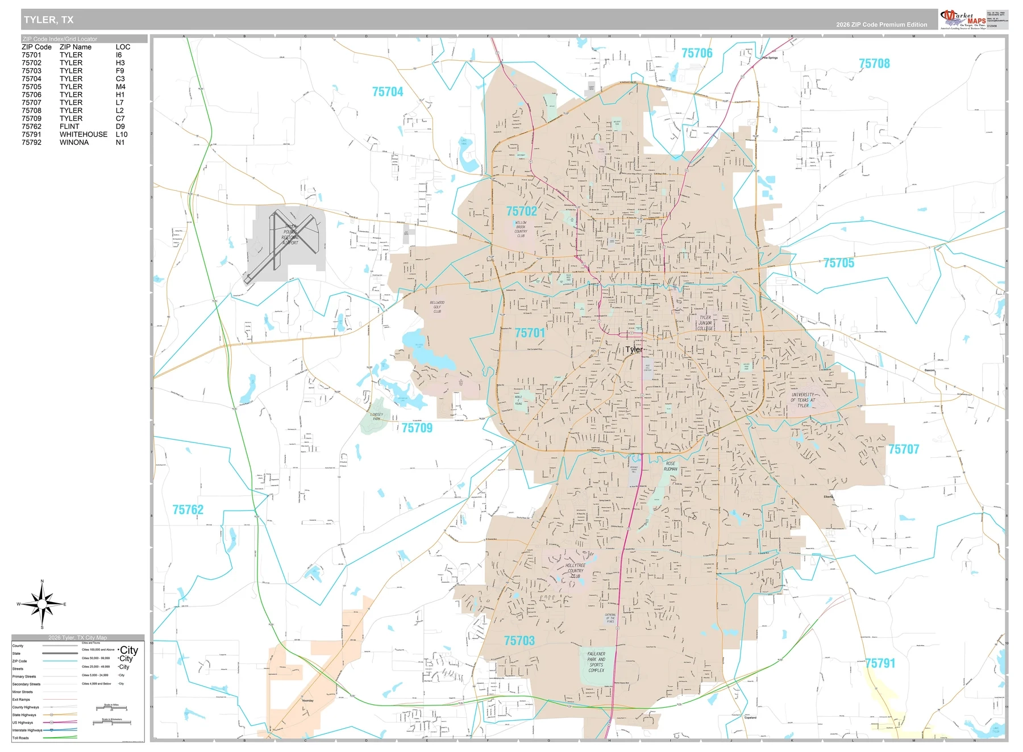This screenshot has width=1023, height=752.
Task: Click the Noonday town label
Action: pos(307,701)
